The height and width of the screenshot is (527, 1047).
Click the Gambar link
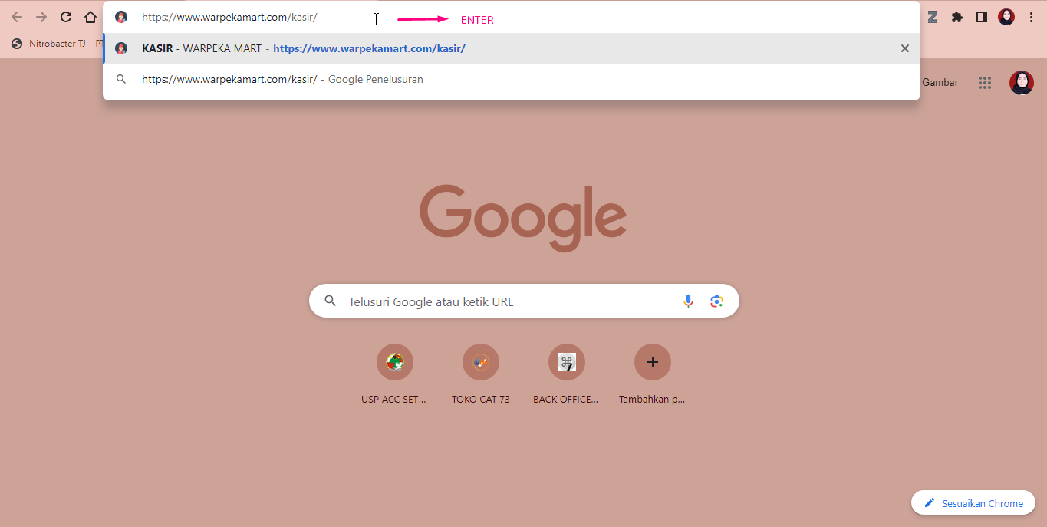940,82
